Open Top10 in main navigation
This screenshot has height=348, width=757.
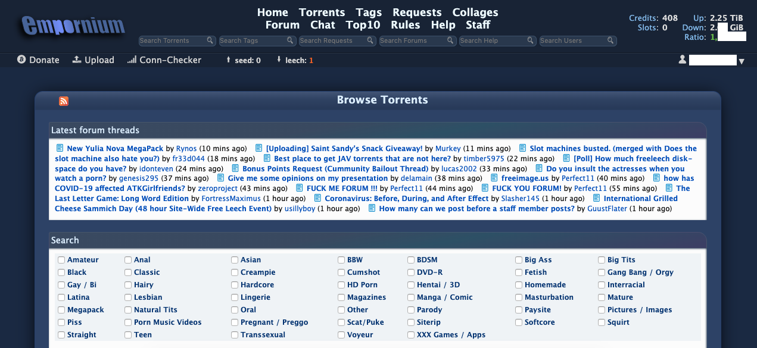363,25
